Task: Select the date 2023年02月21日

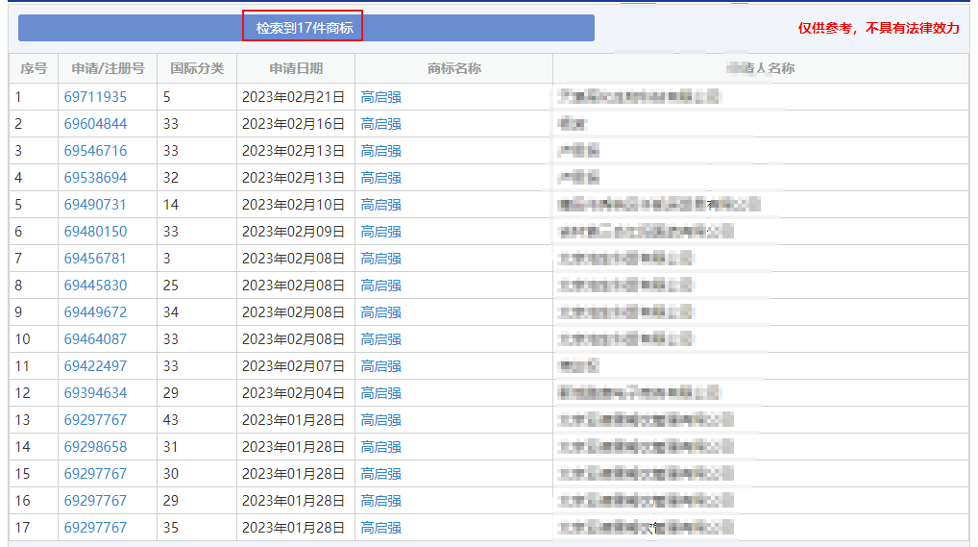Action: click(293, 97)
